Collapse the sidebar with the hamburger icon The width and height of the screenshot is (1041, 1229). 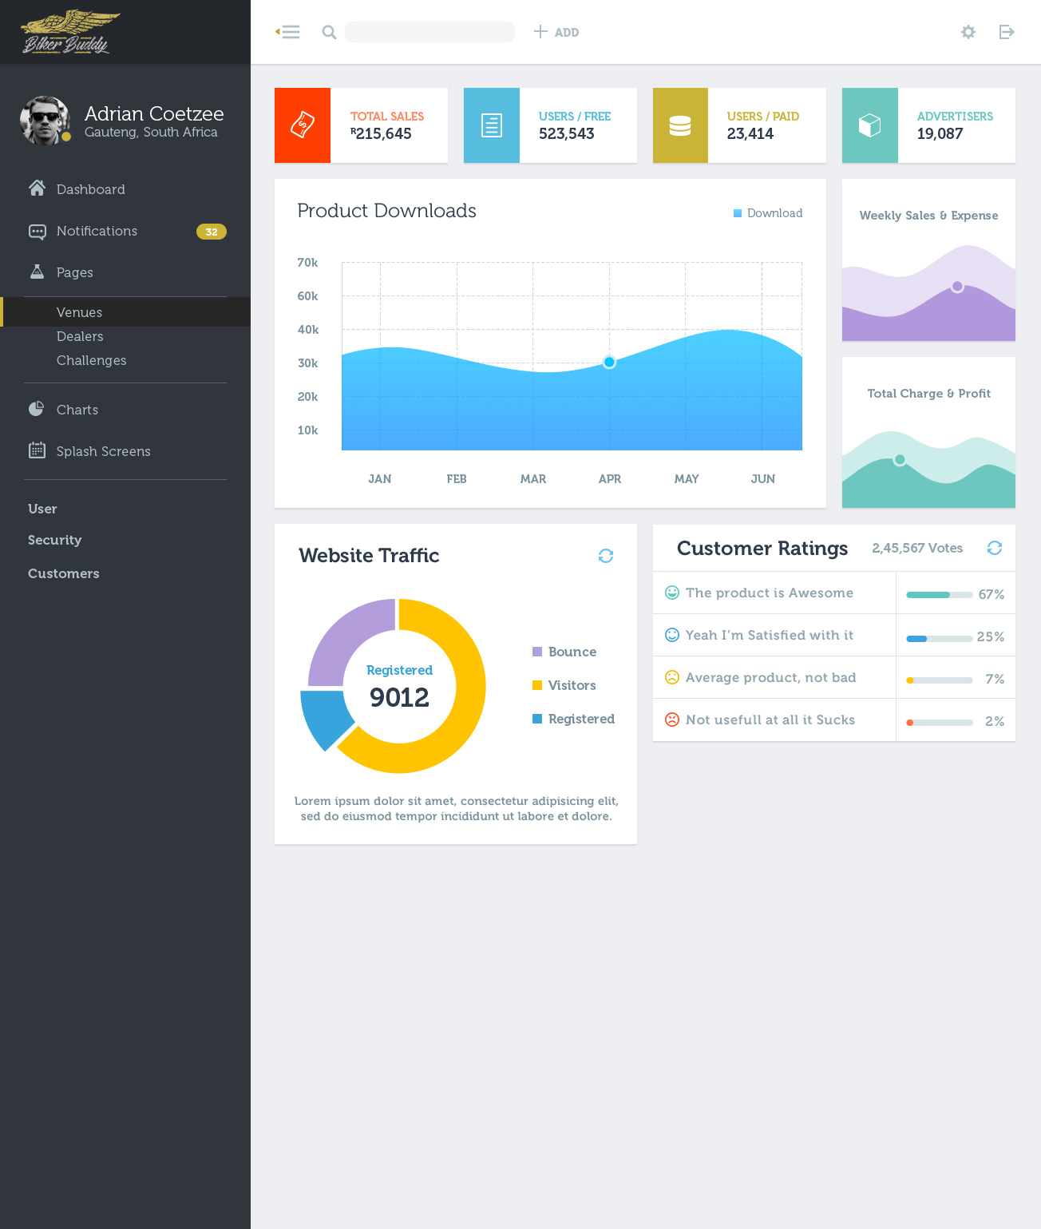point(288,32)
